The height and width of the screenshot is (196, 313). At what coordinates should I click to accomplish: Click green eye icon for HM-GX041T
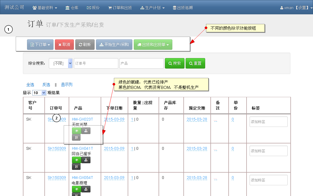pos(77,160)
